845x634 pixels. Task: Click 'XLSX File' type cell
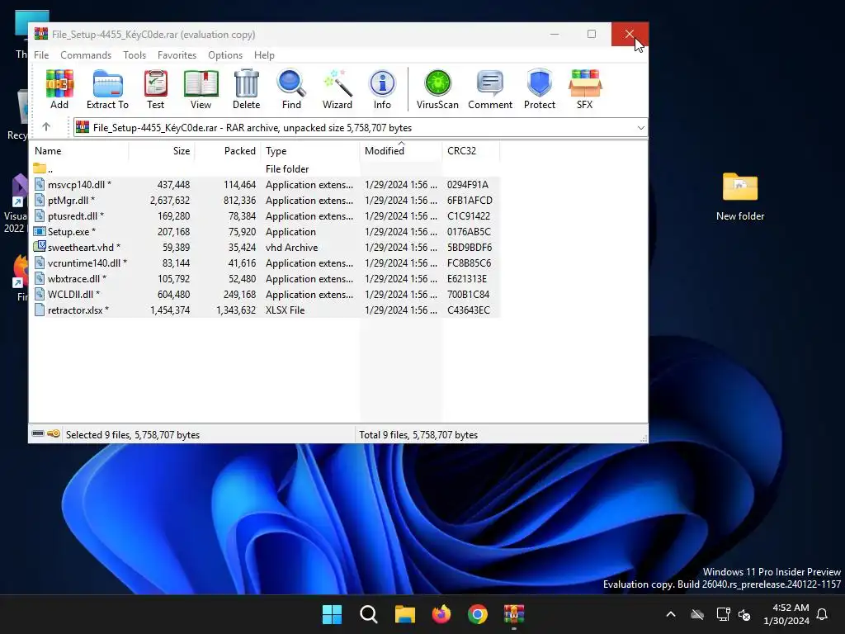[x=285, y=310]
